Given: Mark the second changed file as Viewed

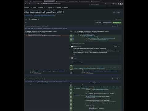Looking at the screenshot, I should [114, 79].
